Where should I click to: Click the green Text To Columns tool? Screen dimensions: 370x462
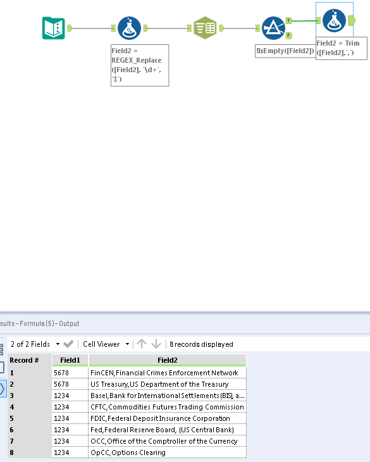pos(205,28)
